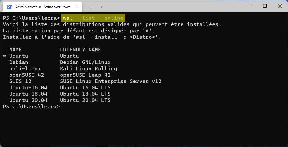Click openSUSE-42 distribution name
This screenshot has height=147, width=288.
tap(27, 75)
